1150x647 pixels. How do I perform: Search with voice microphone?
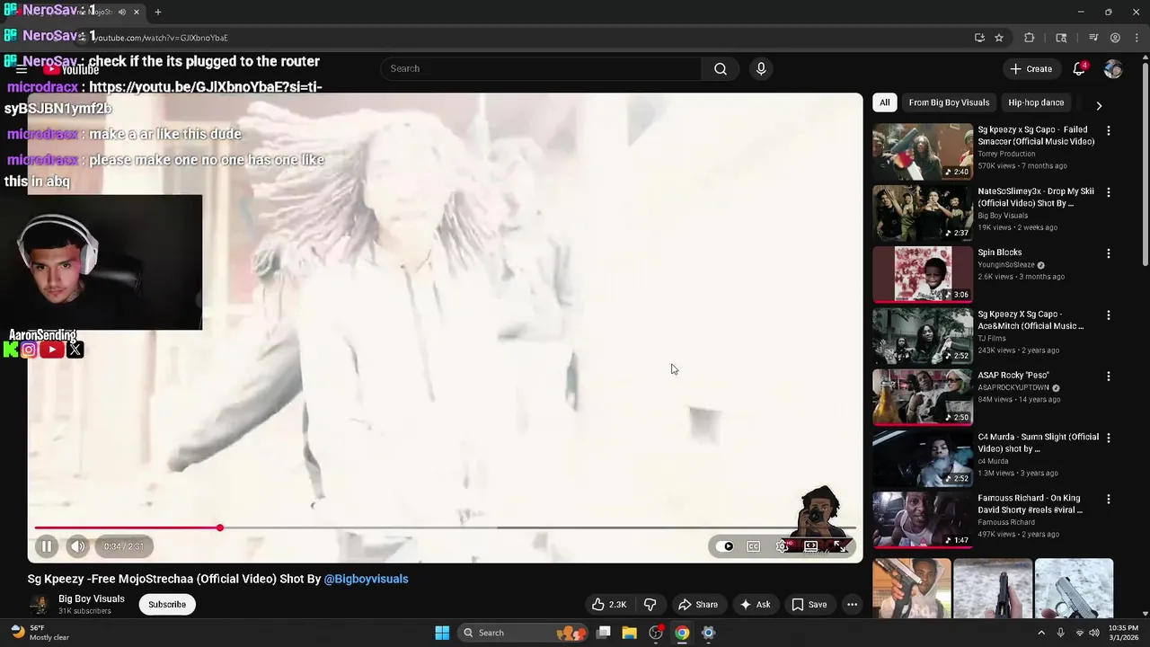(x=761, y=68)
